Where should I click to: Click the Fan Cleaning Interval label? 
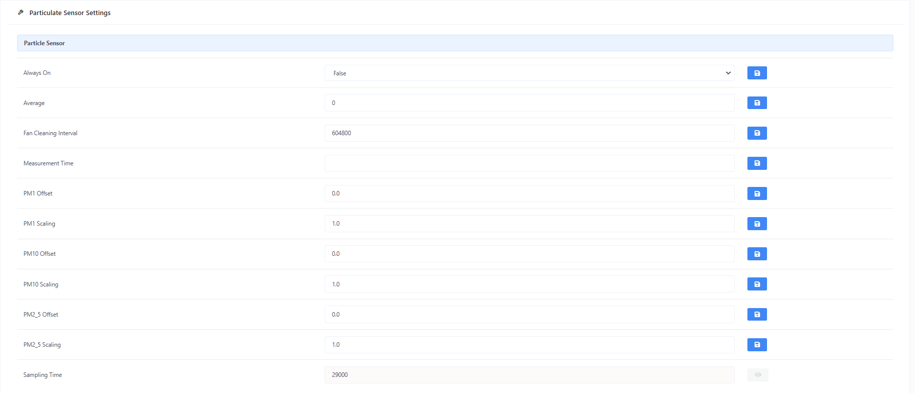pyautogui.click(x=50, y=133)
